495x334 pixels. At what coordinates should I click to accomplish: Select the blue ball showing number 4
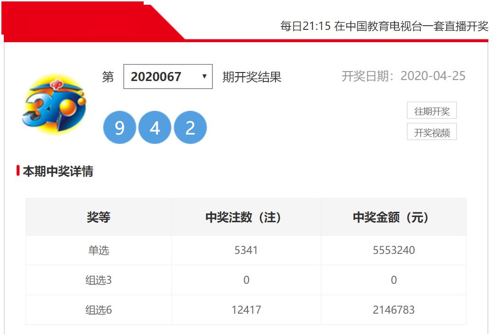(155, 126)
